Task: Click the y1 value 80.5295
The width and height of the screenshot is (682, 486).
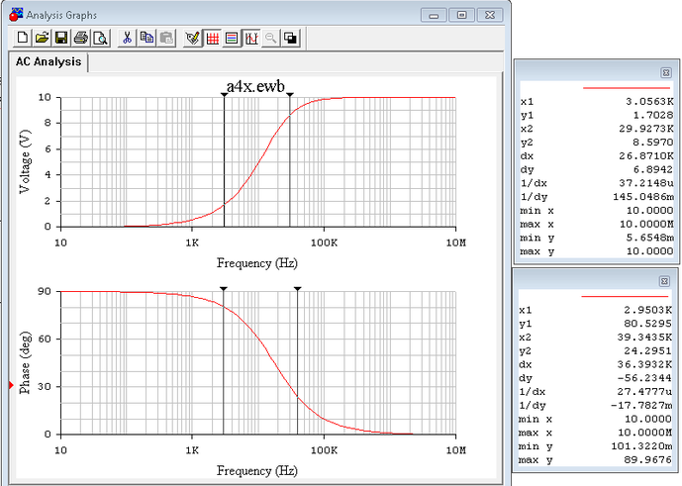Action: (x=645, y=324)
